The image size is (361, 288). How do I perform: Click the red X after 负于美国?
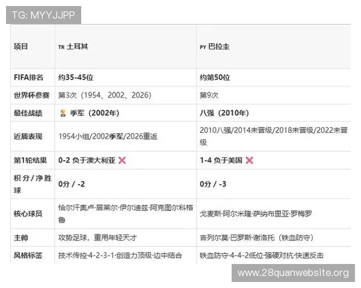249,160
